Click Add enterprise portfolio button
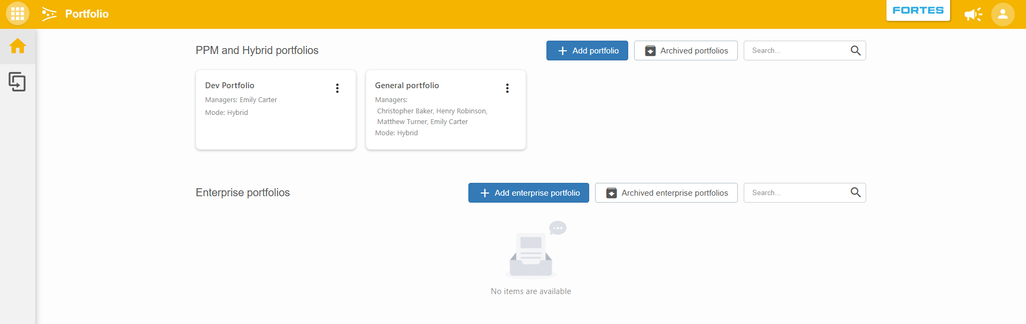 click(529, 193)
